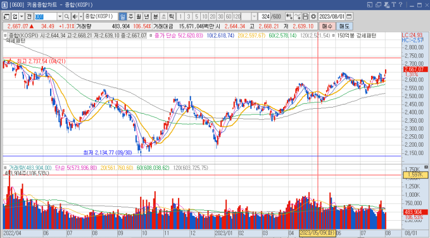Screen dimensions: 430x238
Task: Choose the 30 interval button
Action: tap(220, 17)
